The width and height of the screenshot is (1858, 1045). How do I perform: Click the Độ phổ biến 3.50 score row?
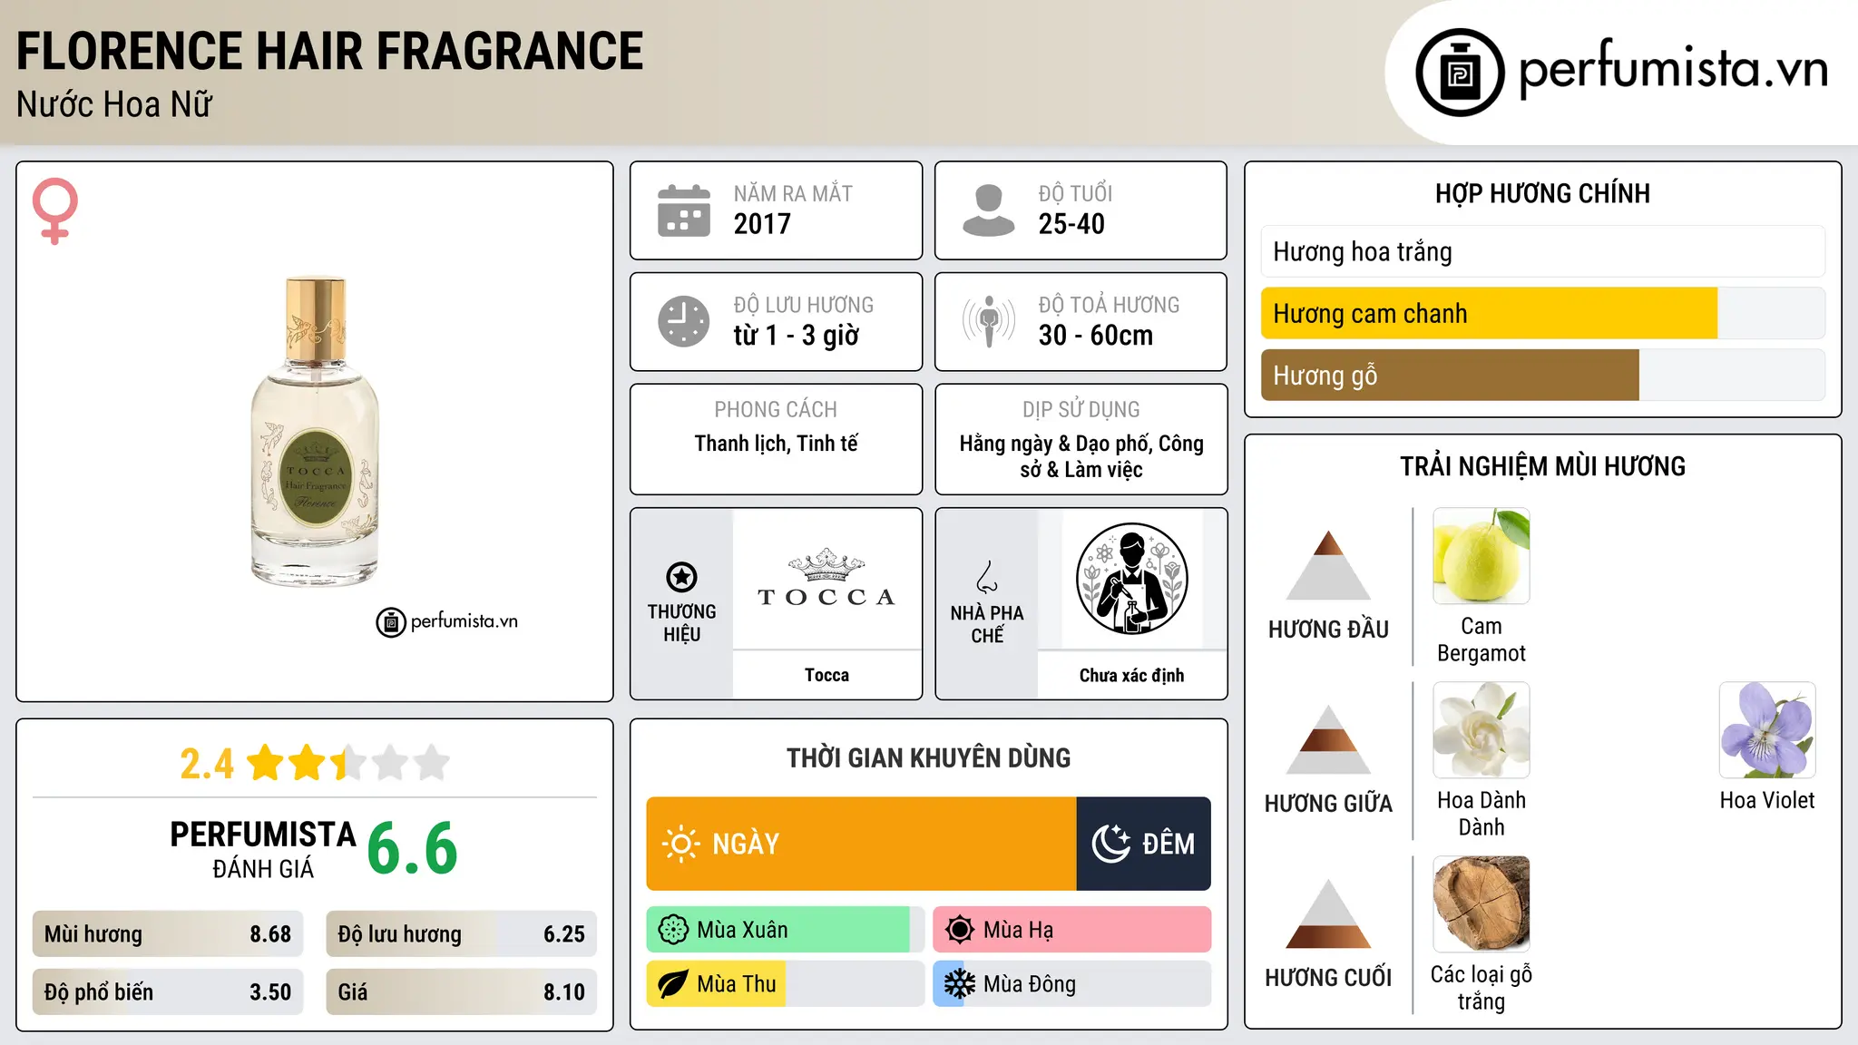coord(168,992)
